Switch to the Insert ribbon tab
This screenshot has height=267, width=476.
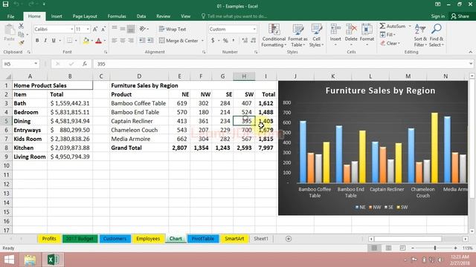point(57,16)
